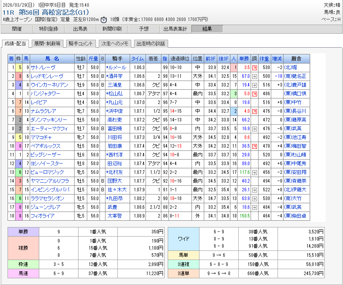Open the 騎手コメント sub-tab

(x=81, y=44)
